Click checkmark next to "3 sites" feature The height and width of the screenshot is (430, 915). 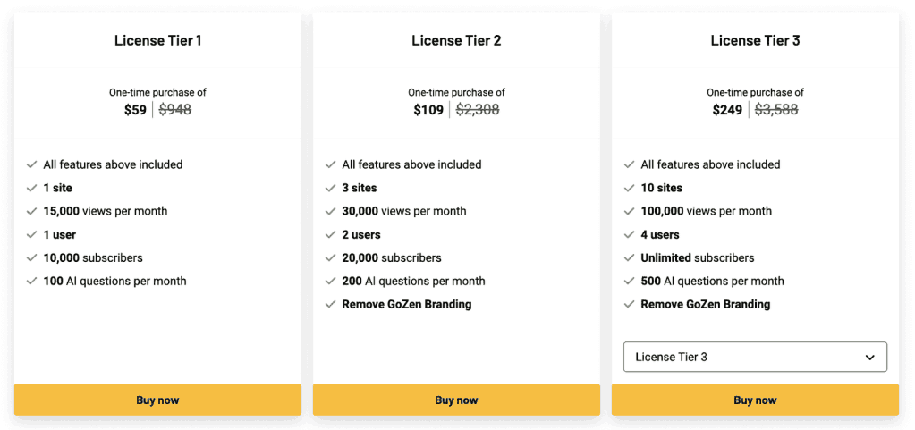[330, 189]
